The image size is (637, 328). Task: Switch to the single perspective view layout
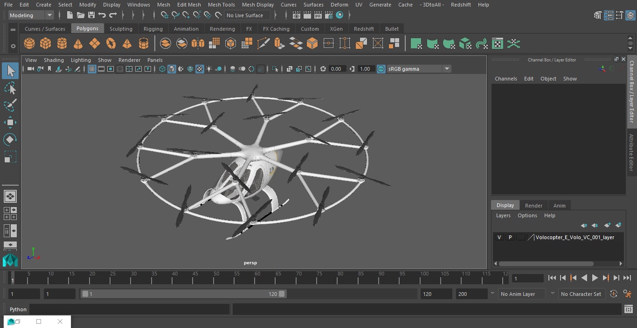click(x=10, y=196)
